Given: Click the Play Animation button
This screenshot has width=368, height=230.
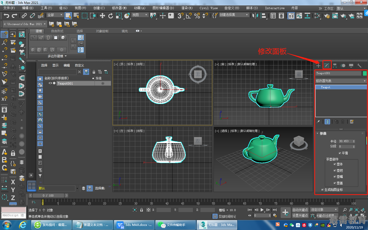Looking at the screenshot, I should tap(262, 210).
